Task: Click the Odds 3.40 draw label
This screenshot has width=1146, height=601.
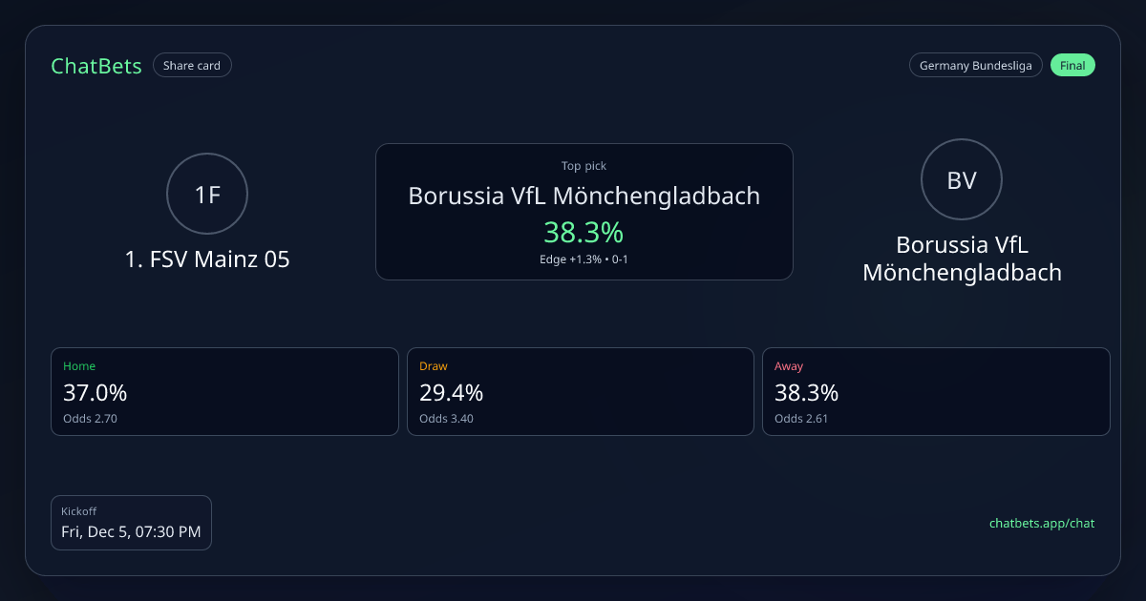Action: point(446,418)
